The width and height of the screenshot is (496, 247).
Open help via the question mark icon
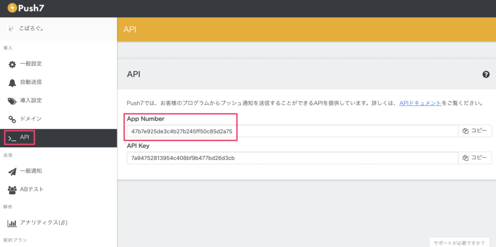(x=486, y=74)
